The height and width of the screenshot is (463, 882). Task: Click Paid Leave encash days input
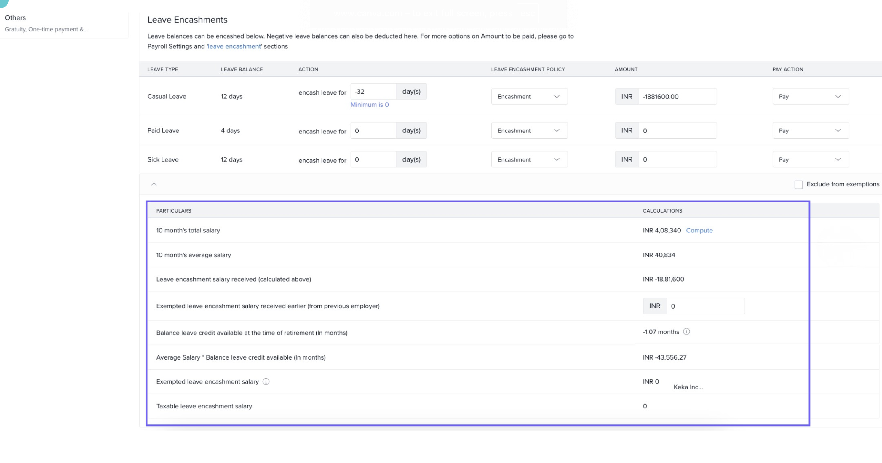(x=373, y=130)
